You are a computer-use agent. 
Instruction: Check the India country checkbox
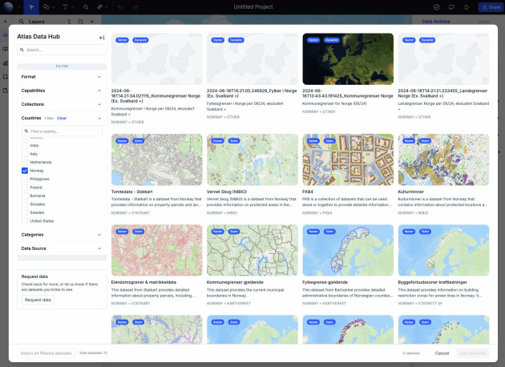[x=25, y=146]
